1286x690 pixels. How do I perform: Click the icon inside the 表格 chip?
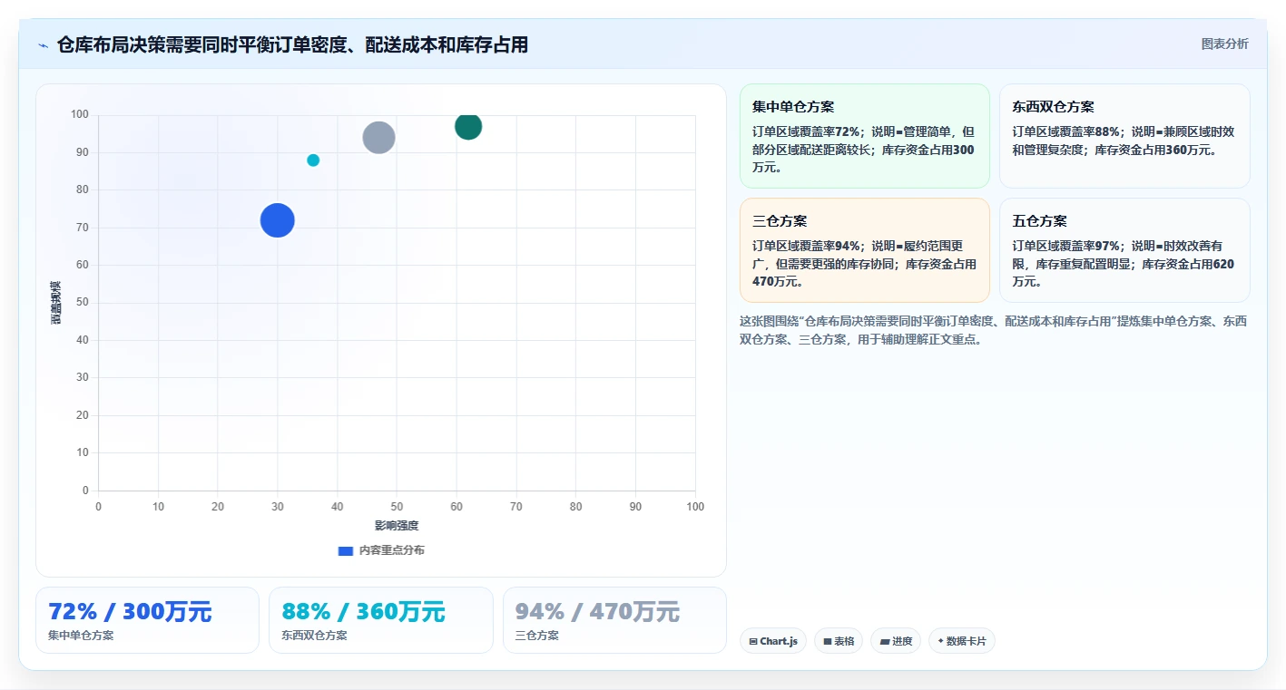828,641
